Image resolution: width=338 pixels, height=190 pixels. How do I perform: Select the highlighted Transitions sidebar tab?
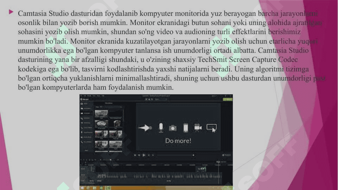tap(86, 113)
